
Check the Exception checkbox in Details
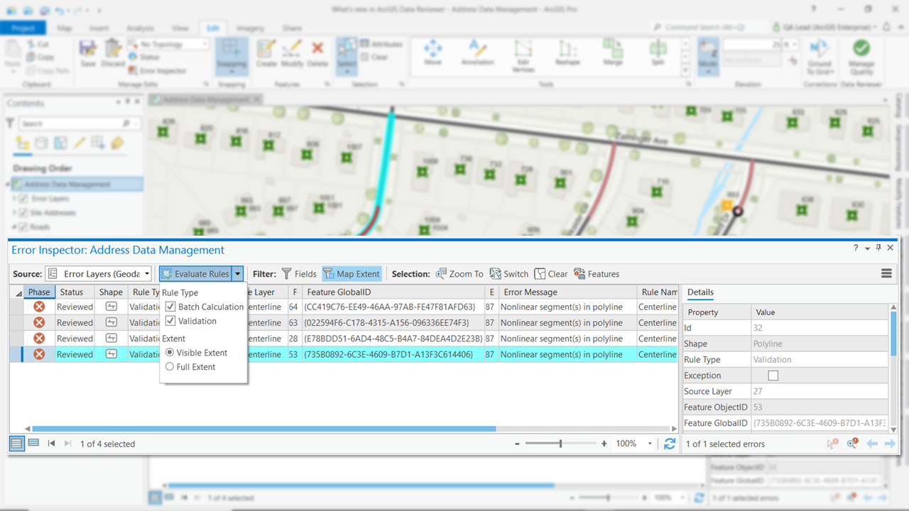click(773, 375)
